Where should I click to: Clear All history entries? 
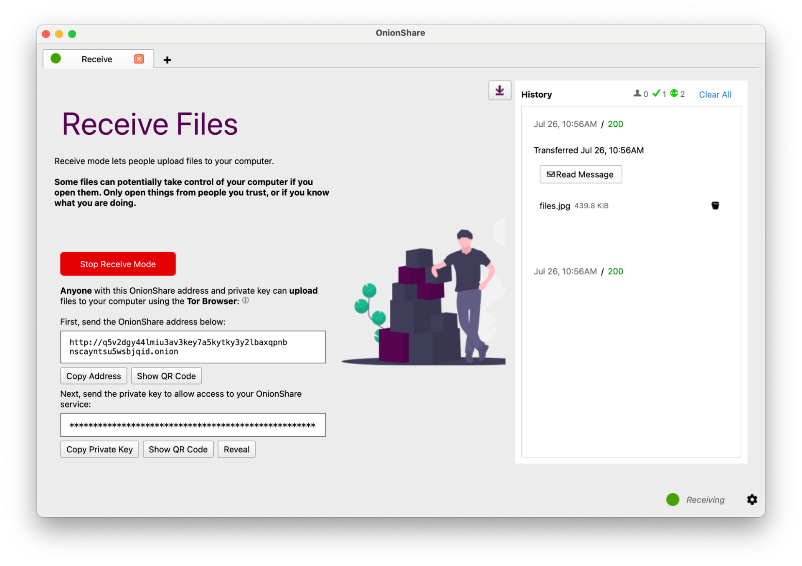715,94
